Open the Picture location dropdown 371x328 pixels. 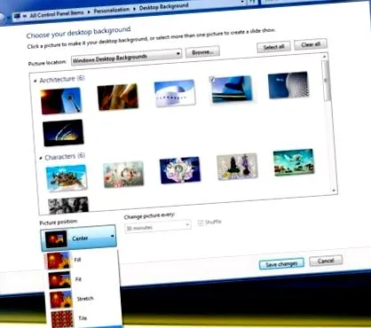click(x=126, y=58)
